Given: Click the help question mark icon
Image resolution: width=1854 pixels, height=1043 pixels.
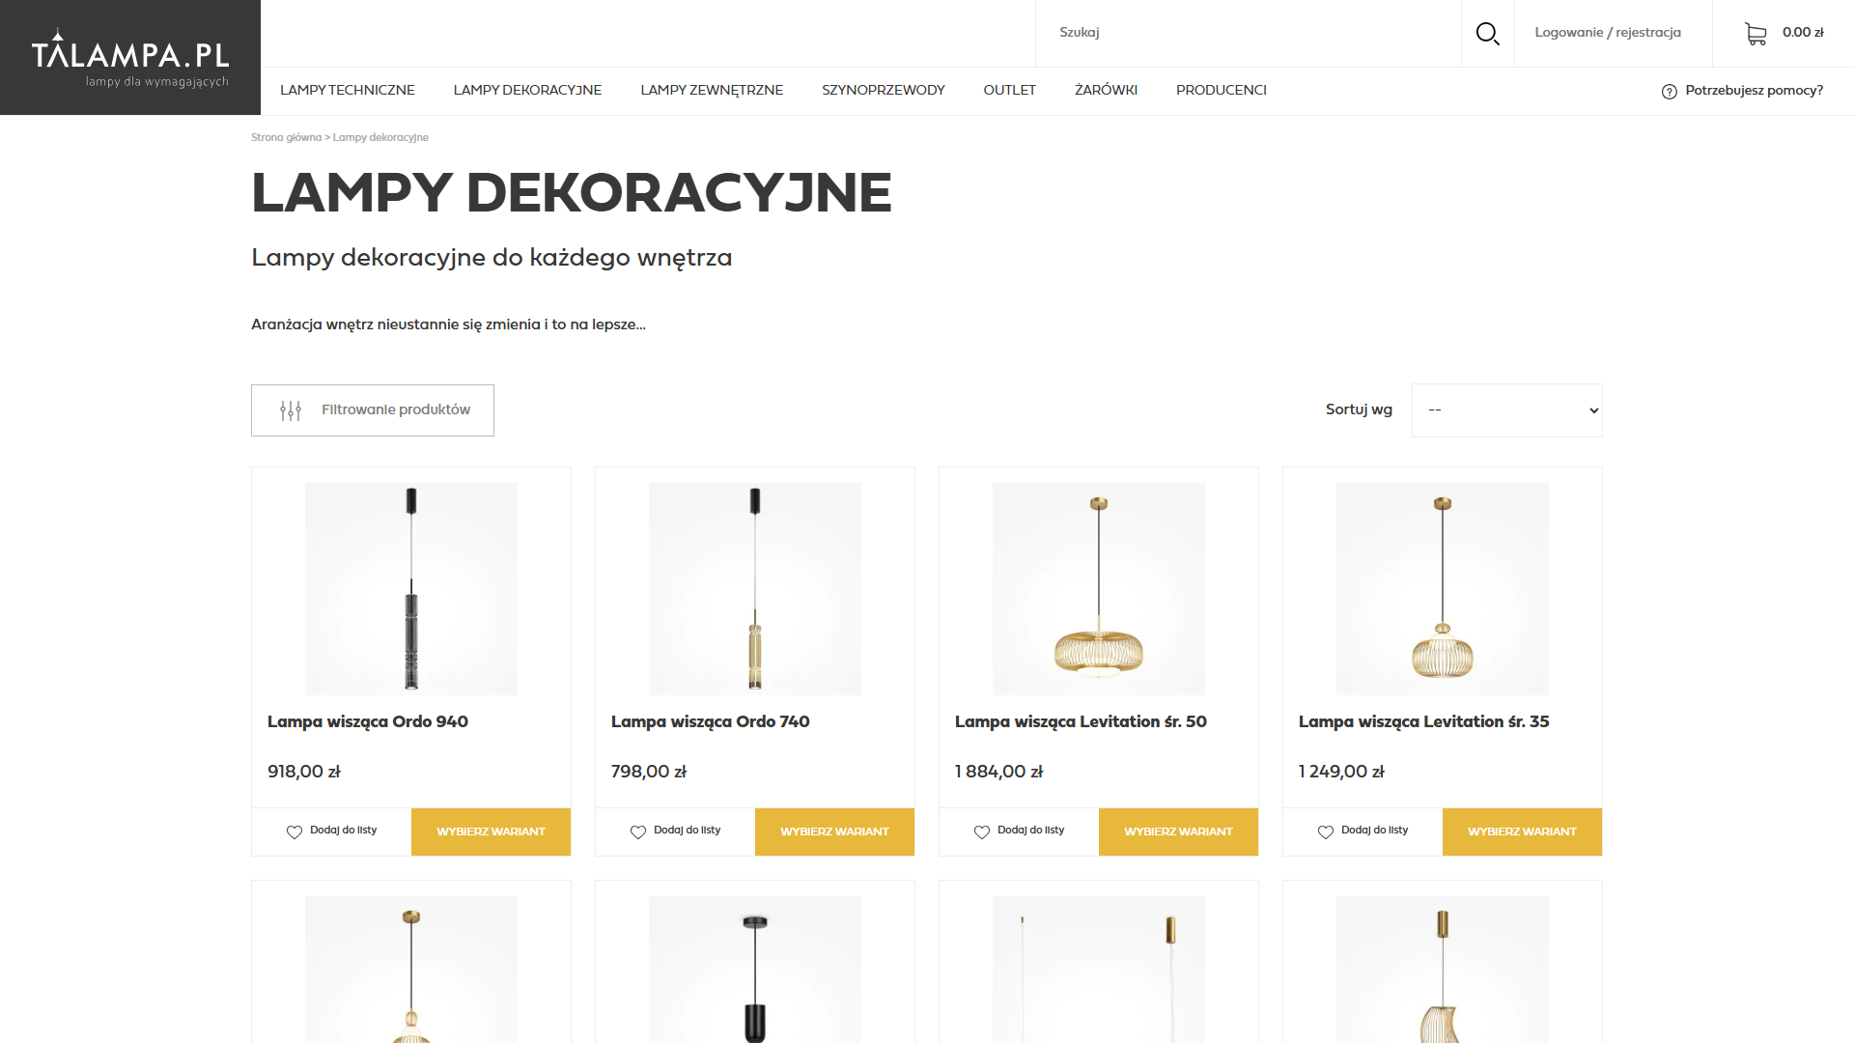Looking at the screenshot, I should [x=1669, y=92].
